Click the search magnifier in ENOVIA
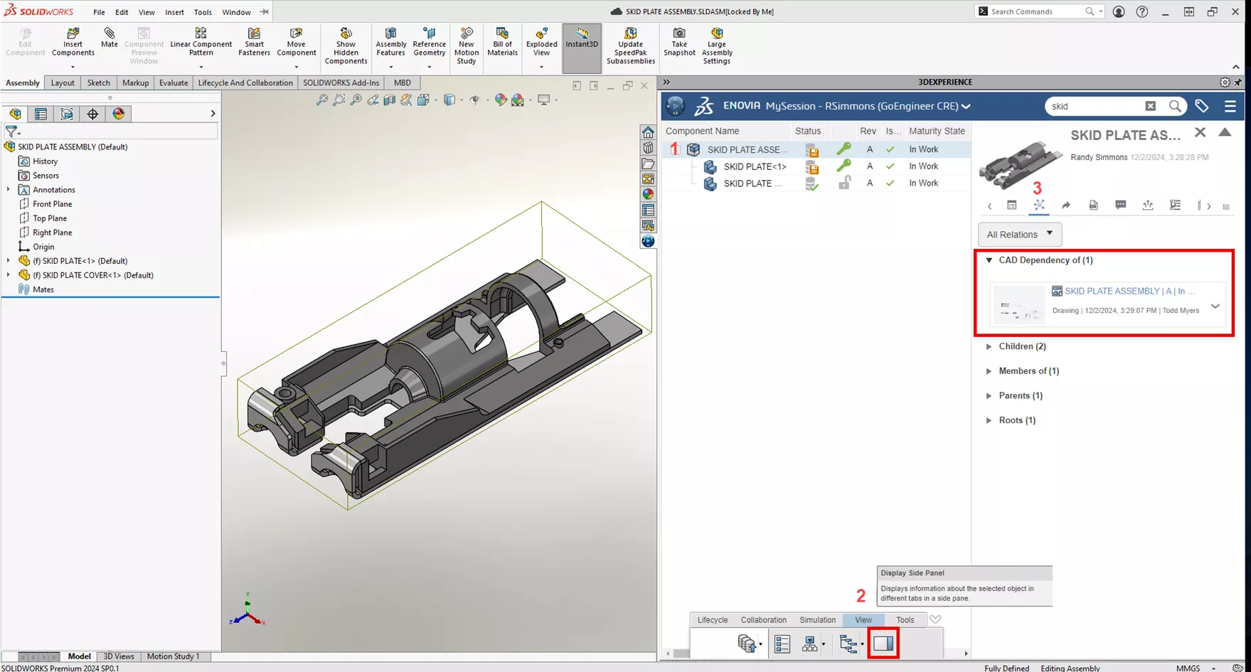 1175,106
